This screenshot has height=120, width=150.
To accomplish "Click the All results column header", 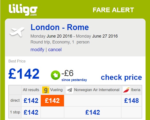I will [x=31, y=90].
